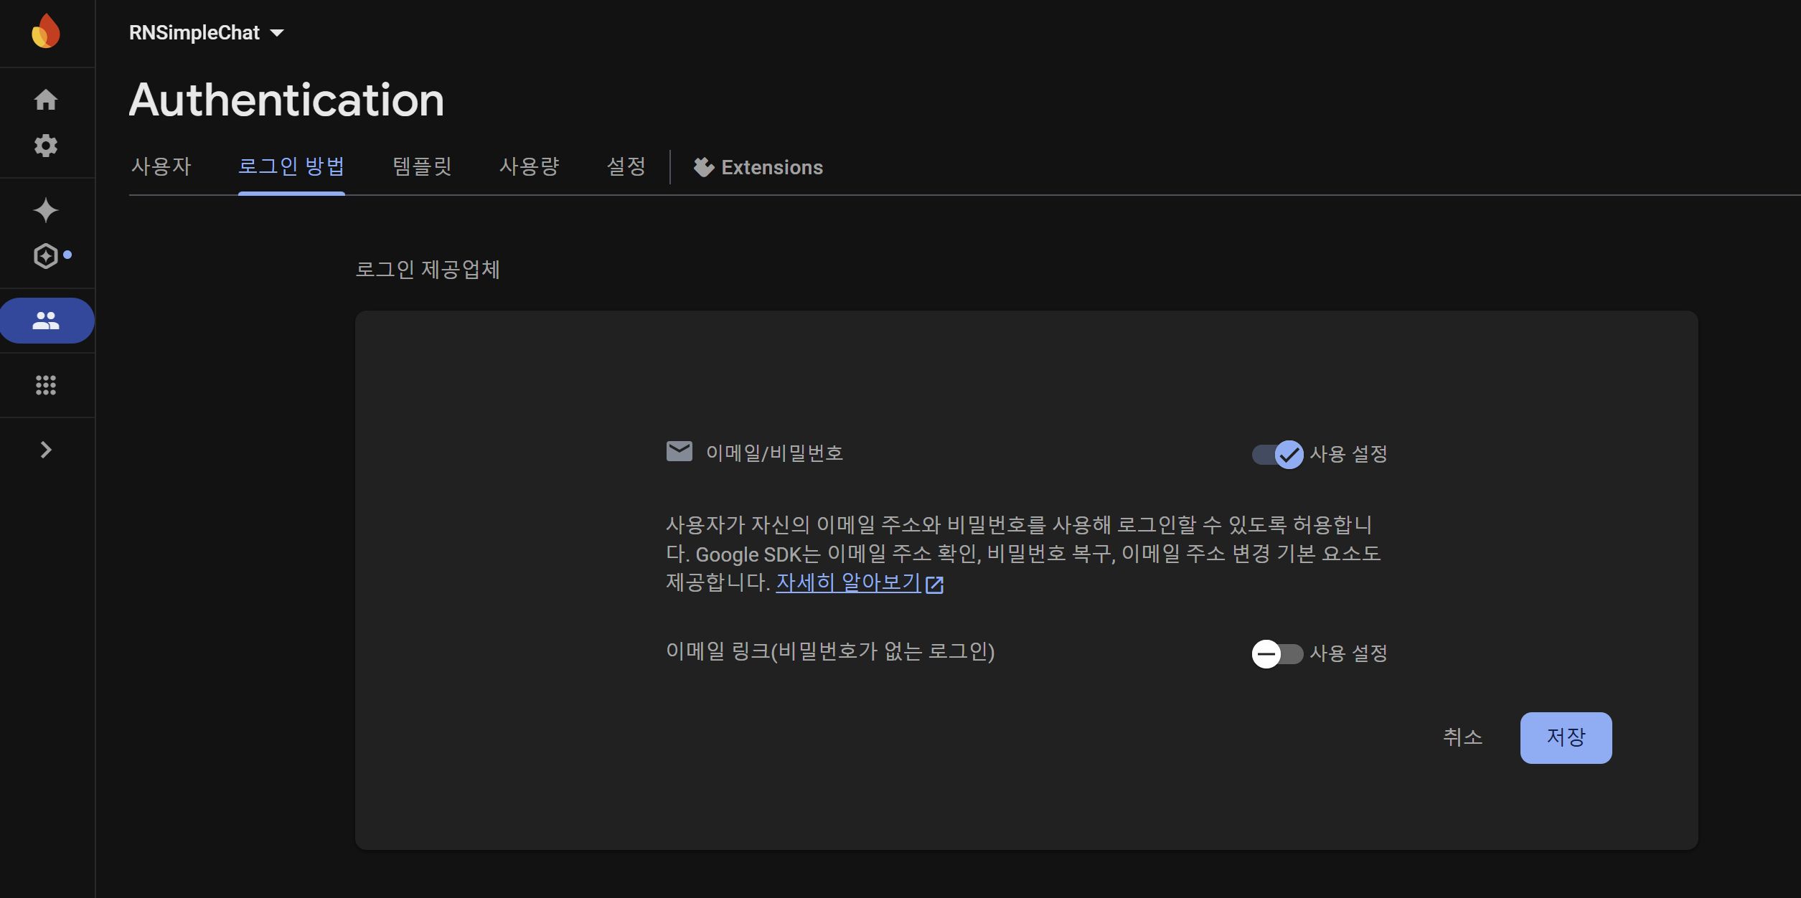Click the 이메일 링크(비밀번호가 없는 로그인) label
The image size is (1801, 898).
[830, 651]
